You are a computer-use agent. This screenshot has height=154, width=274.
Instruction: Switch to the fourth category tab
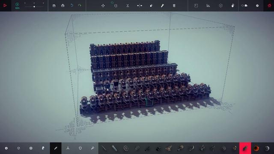pyautogui.click(x=43, y=148)
